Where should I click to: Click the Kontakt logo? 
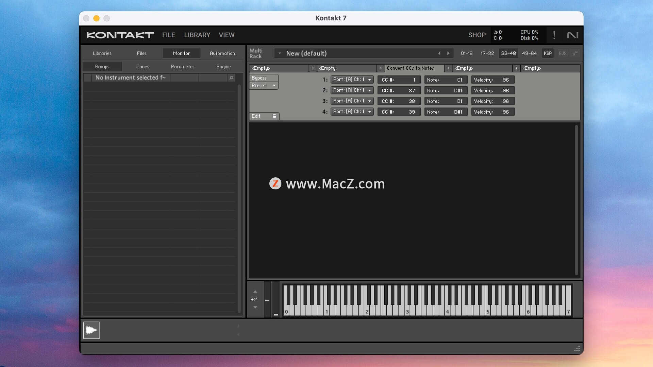(x=120, y=35)
